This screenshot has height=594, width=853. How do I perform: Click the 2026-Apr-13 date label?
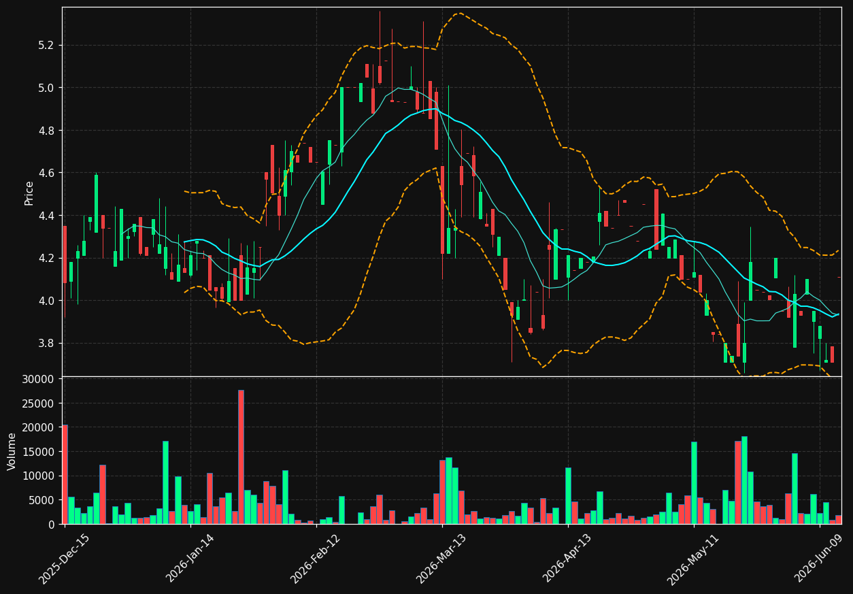coord(567,559)
